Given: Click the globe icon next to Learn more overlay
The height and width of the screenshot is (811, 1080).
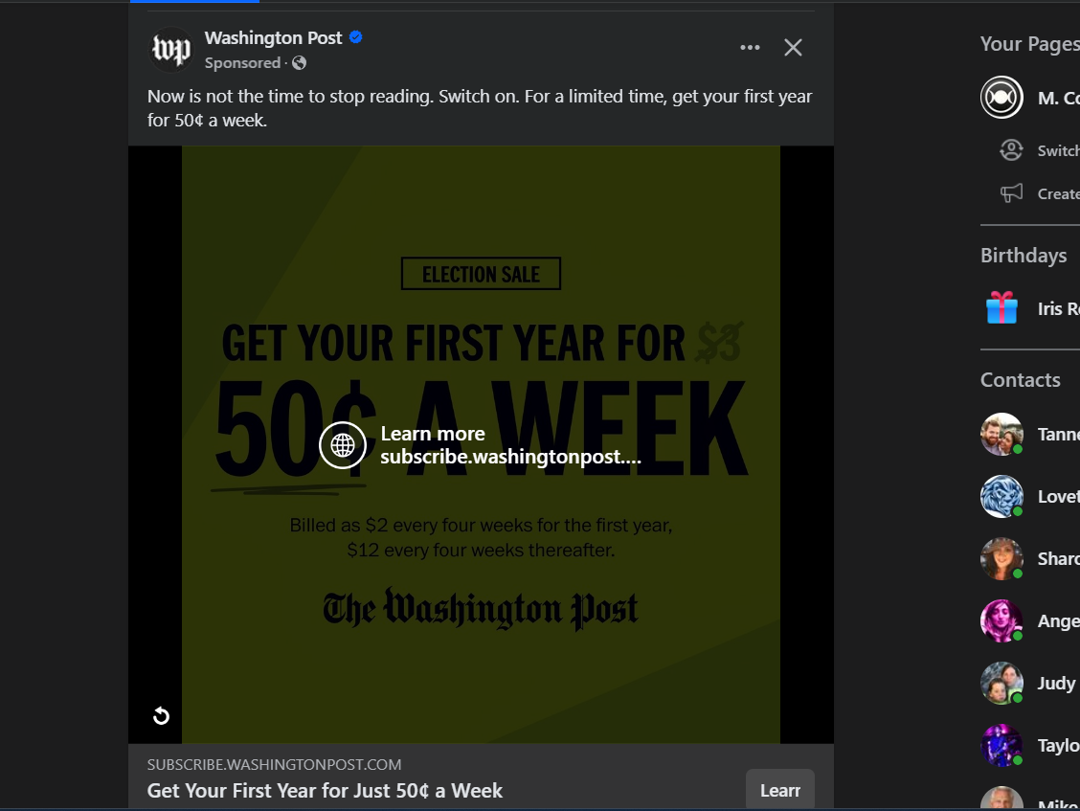Looking at the screenshot, I should [x=343, y=445].
